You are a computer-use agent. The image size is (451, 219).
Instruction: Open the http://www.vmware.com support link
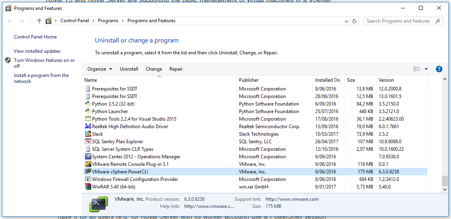292,199
